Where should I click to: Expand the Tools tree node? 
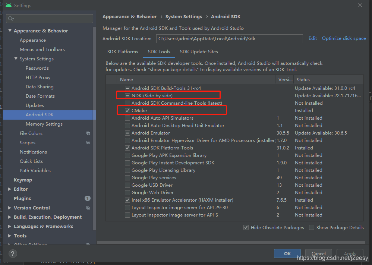point(10,236)
